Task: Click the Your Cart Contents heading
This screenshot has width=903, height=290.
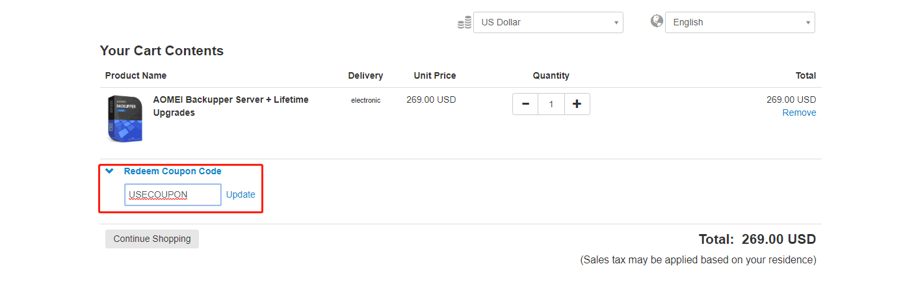Action: coord(161,51)
